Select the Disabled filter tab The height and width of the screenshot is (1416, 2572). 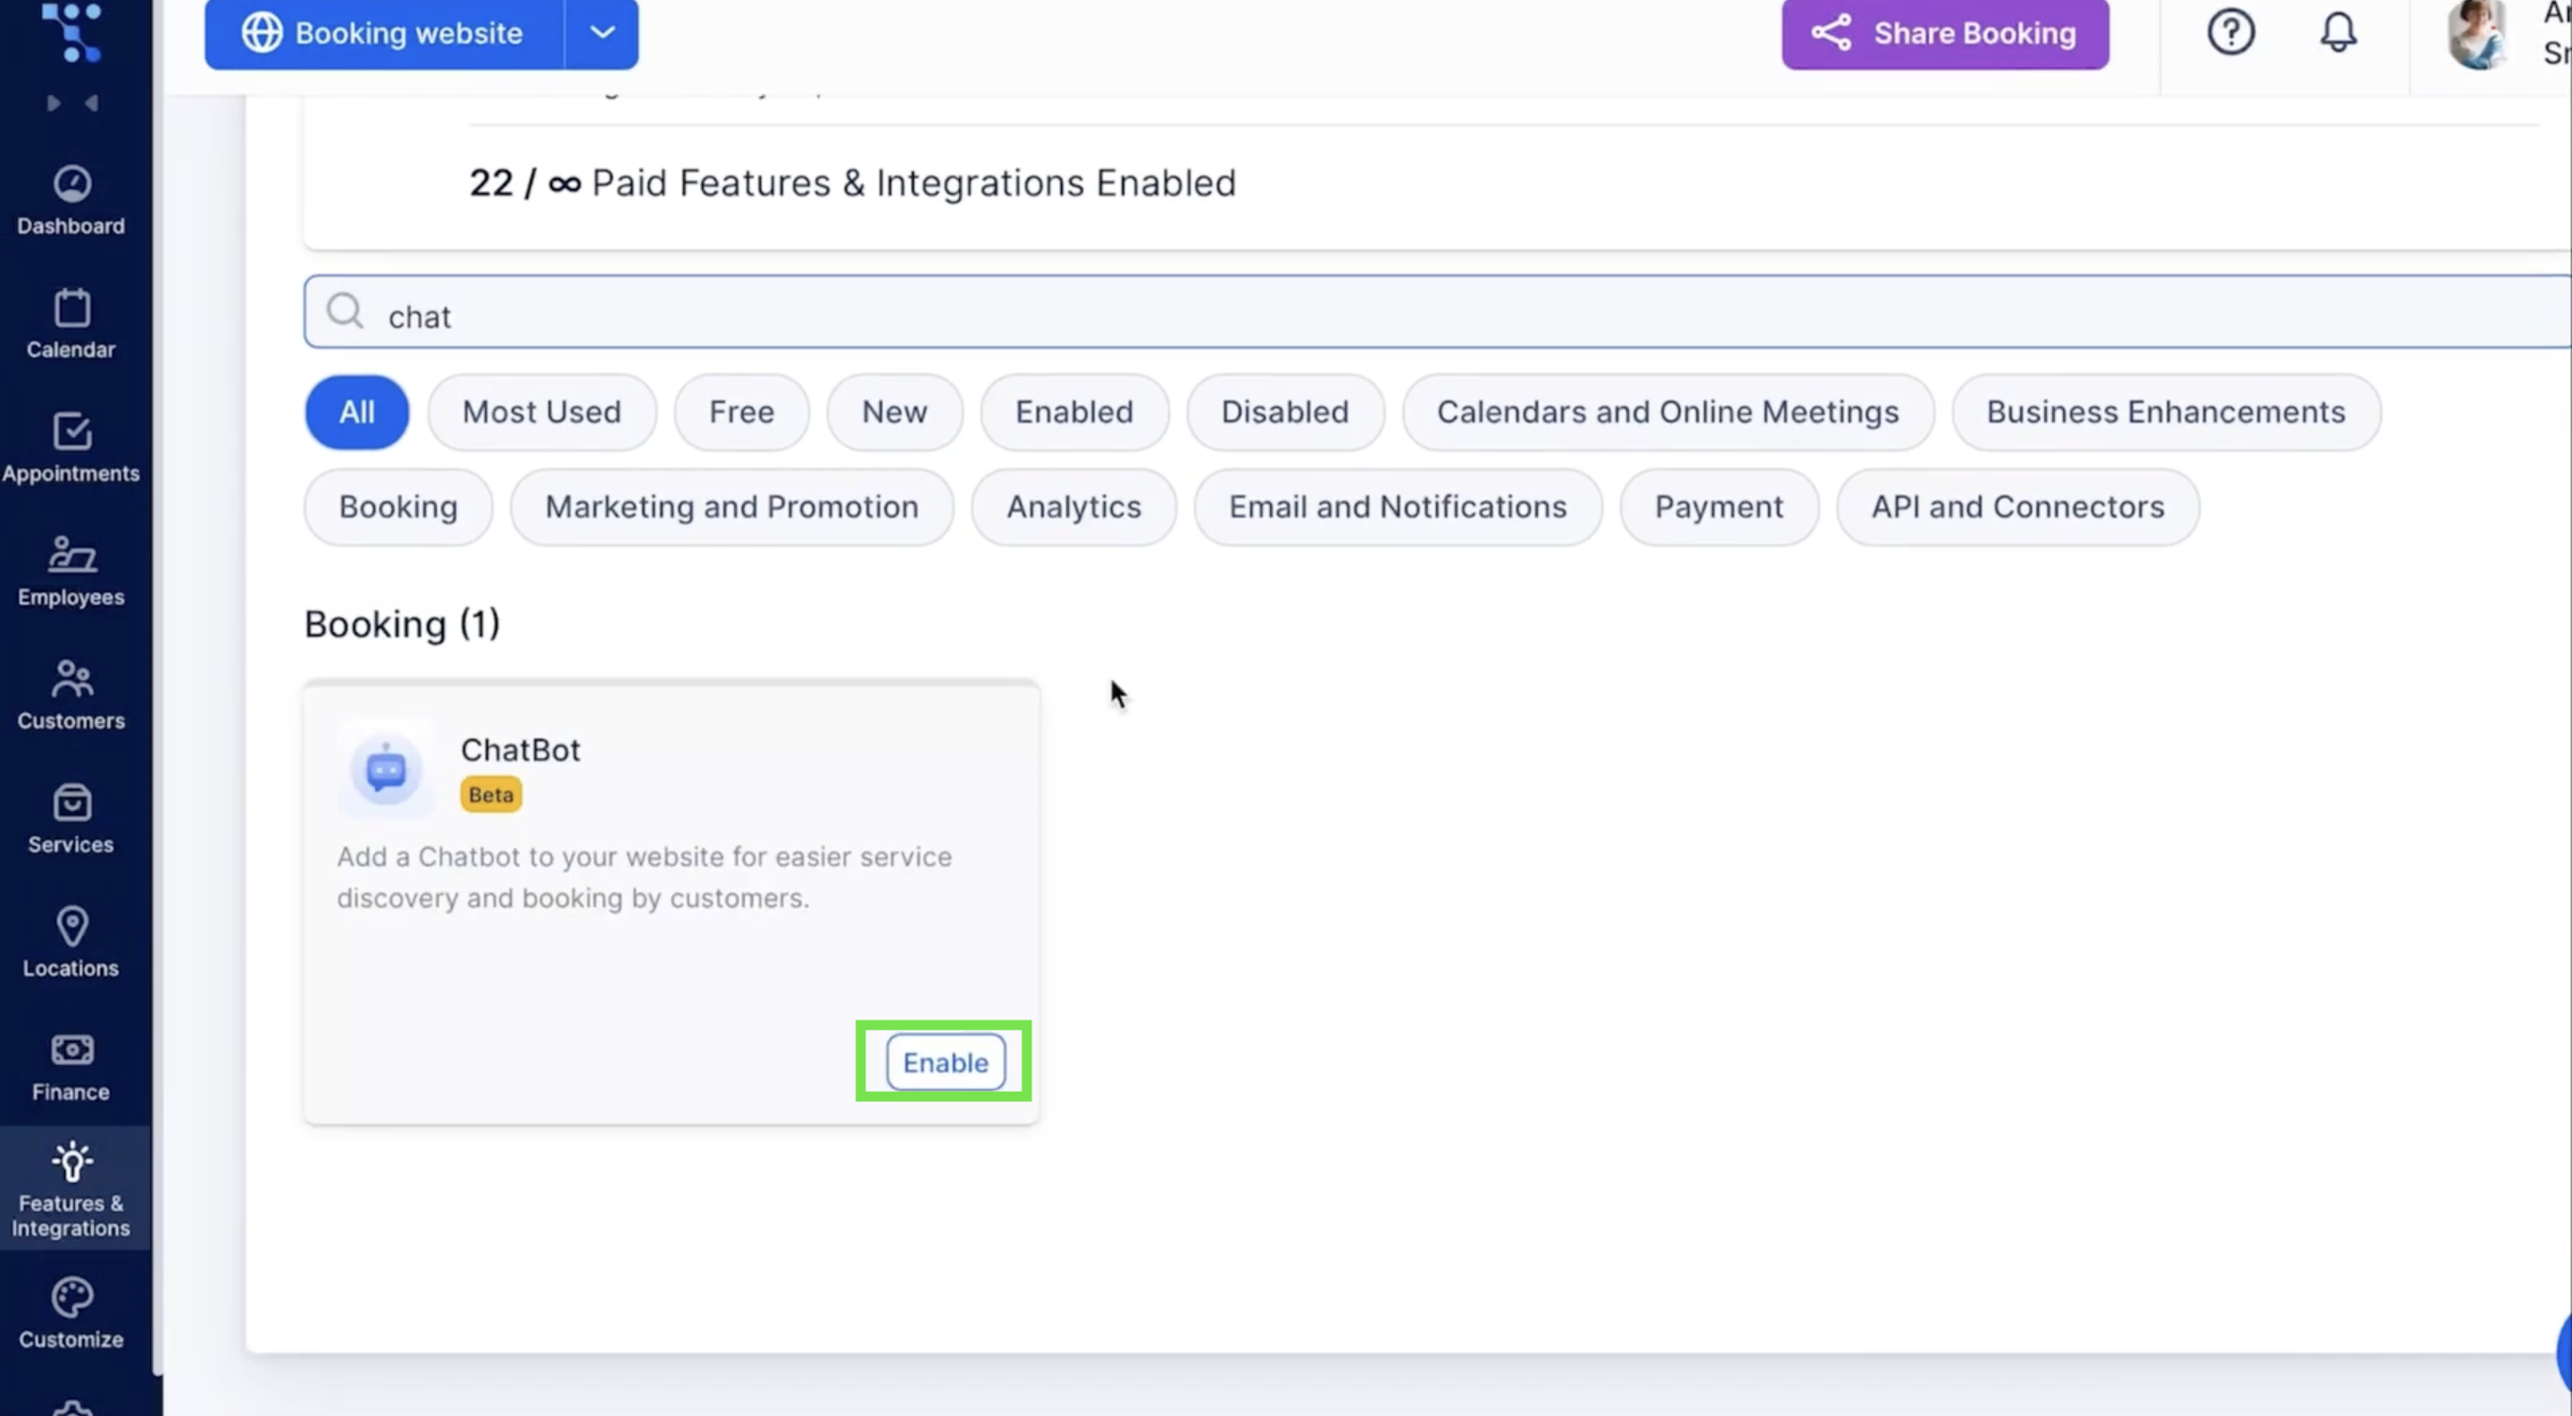(x=1283, y=412)
